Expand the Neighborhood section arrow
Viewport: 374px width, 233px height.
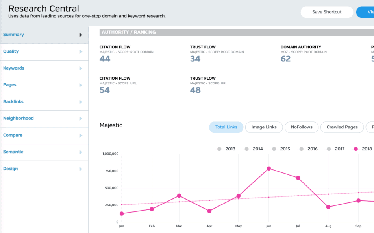(81, 119)
